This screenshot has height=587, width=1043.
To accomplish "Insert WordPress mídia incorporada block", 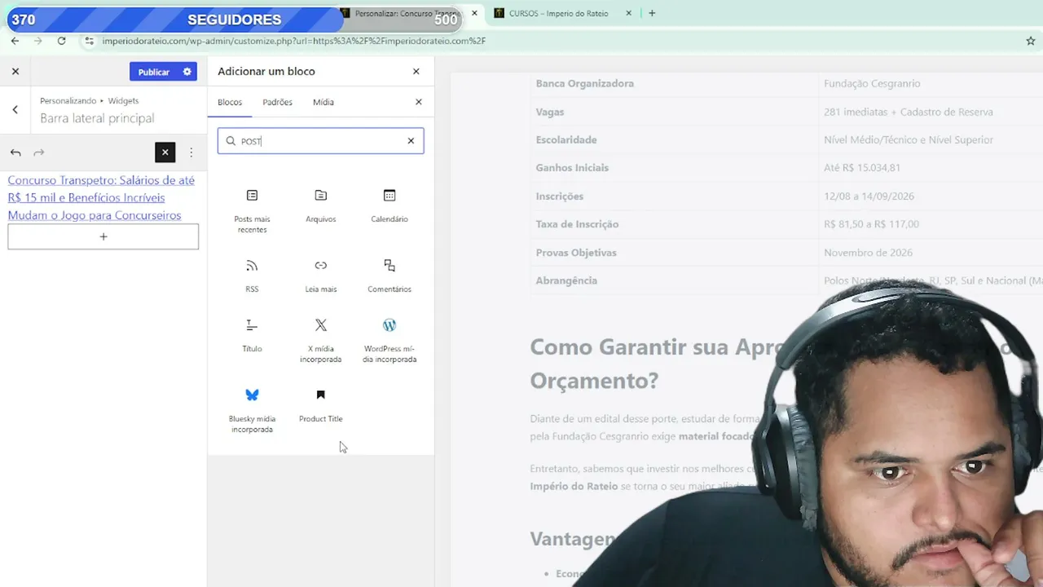I will [389, 340].
